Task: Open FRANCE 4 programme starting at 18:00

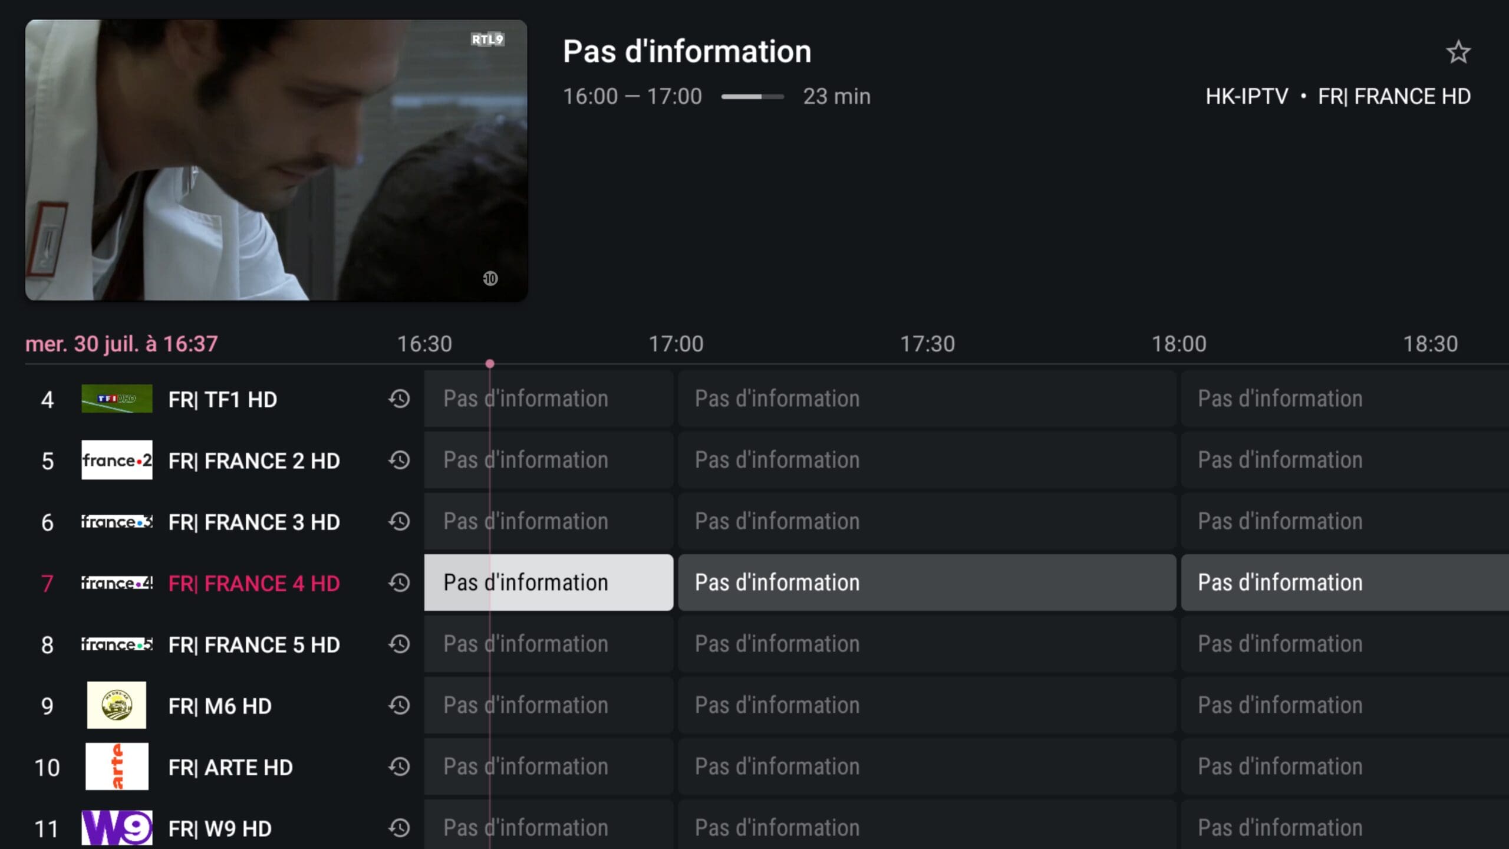Action: point(1345,583)
